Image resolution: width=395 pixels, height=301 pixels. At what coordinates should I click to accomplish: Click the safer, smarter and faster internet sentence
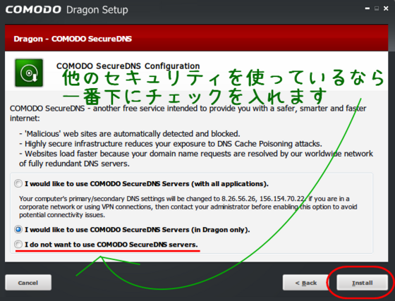click(188, 113)
